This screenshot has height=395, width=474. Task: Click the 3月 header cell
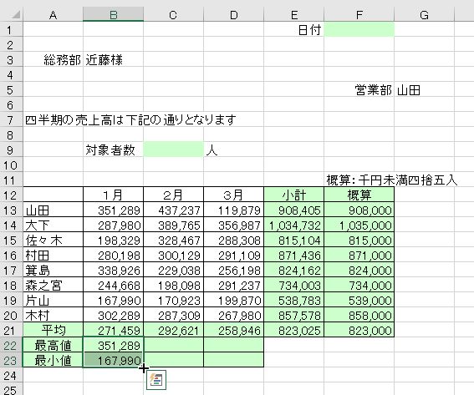[x=234, y=195]
